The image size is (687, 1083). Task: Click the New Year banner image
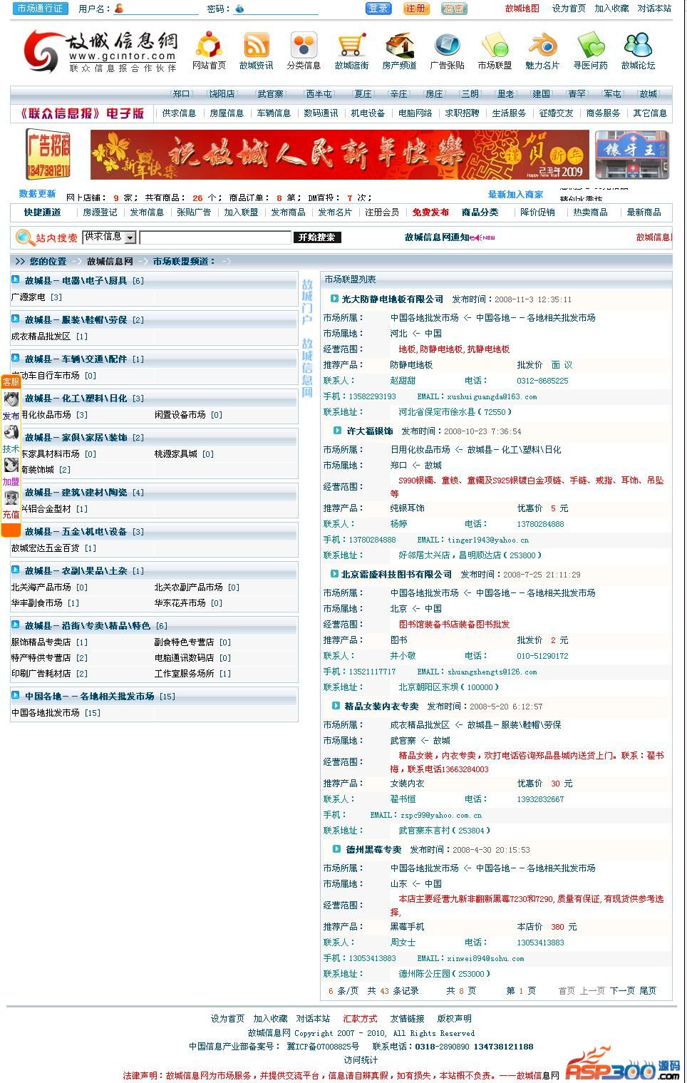pos(341,155)
